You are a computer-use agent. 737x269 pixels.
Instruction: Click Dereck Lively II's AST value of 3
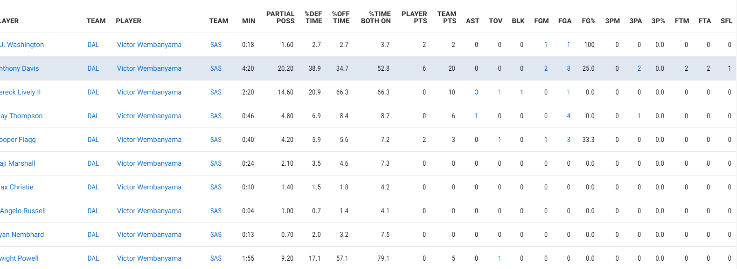click(476, 92)
